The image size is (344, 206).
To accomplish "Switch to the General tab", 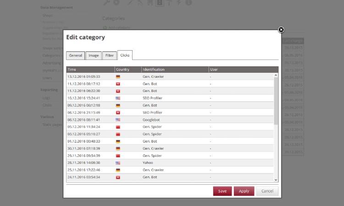I will 76,55.
